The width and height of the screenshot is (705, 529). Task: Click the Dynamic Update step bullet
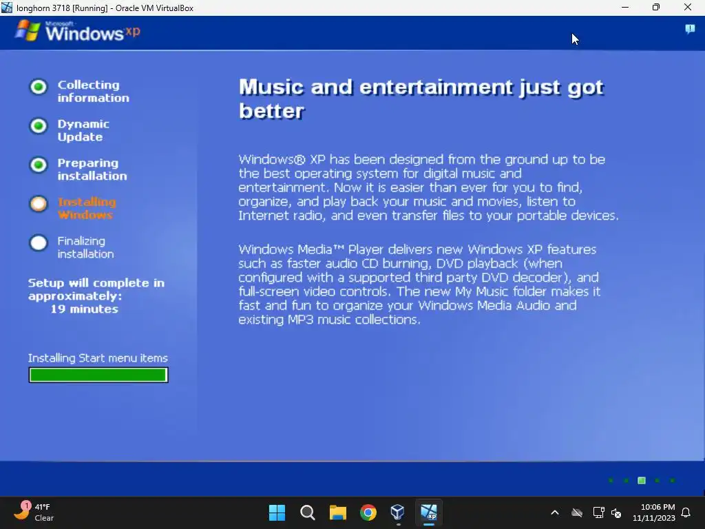[x=39, y=126]
